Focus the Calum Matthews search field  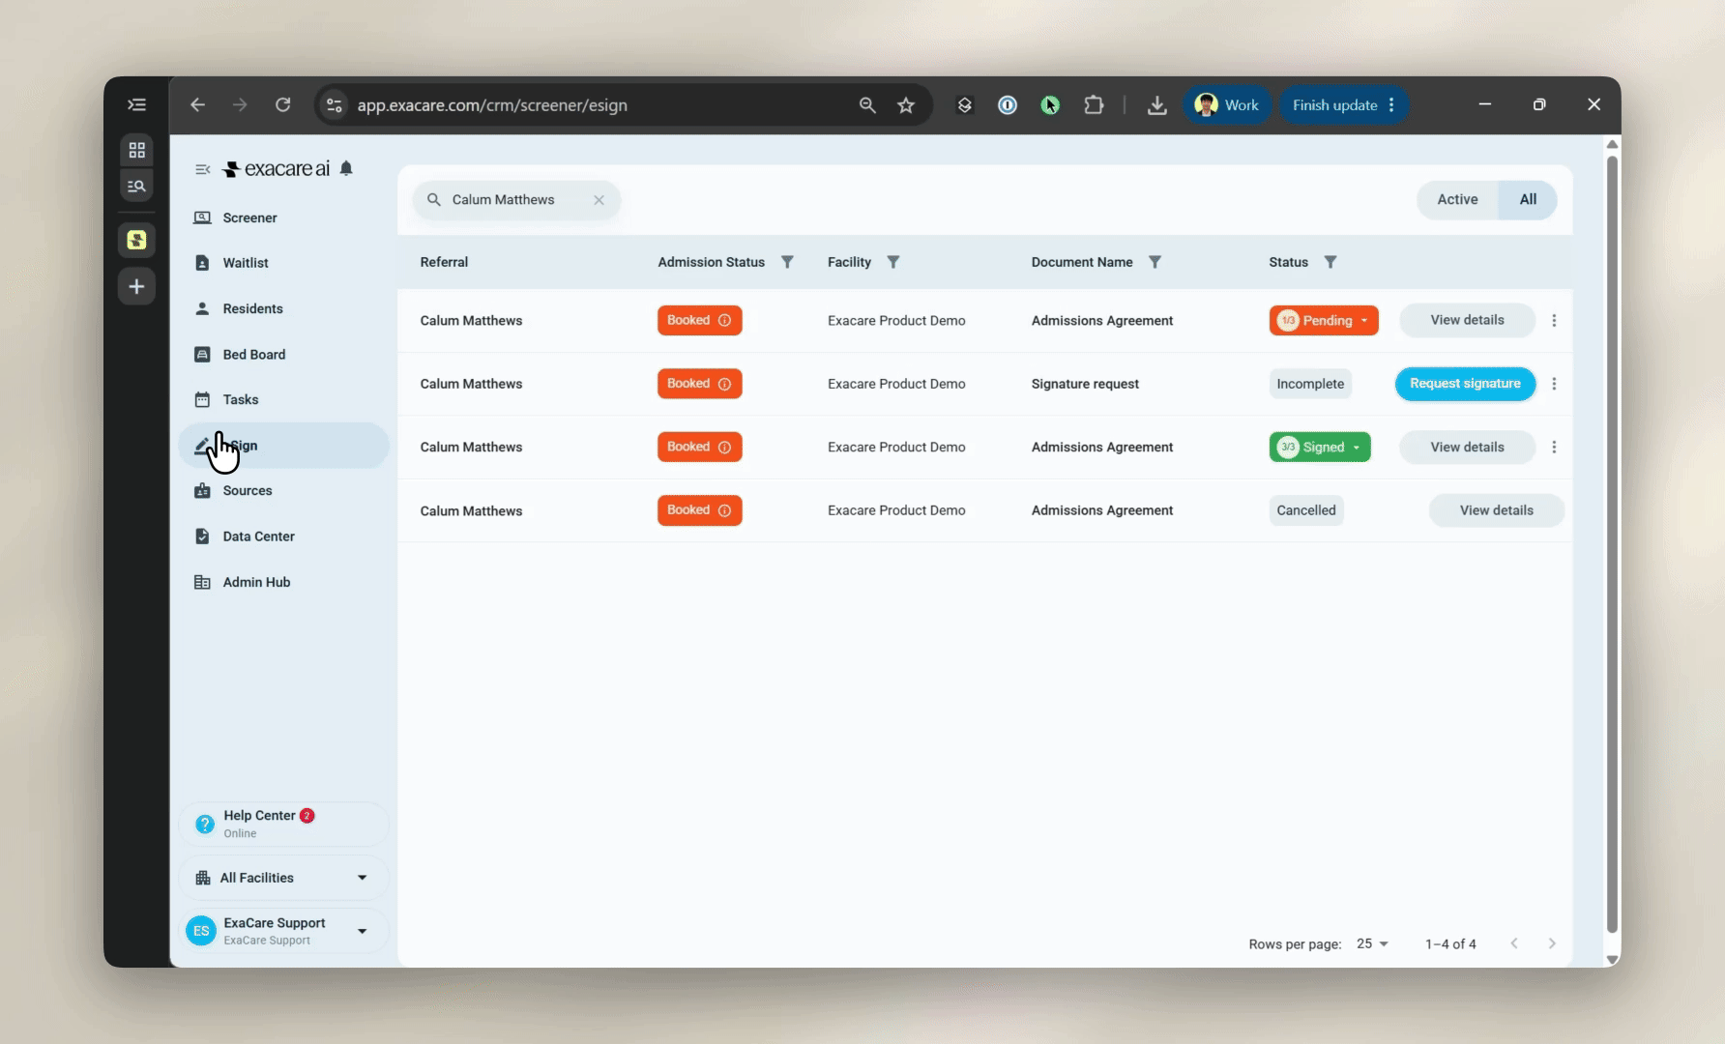(x=516, y=200)
